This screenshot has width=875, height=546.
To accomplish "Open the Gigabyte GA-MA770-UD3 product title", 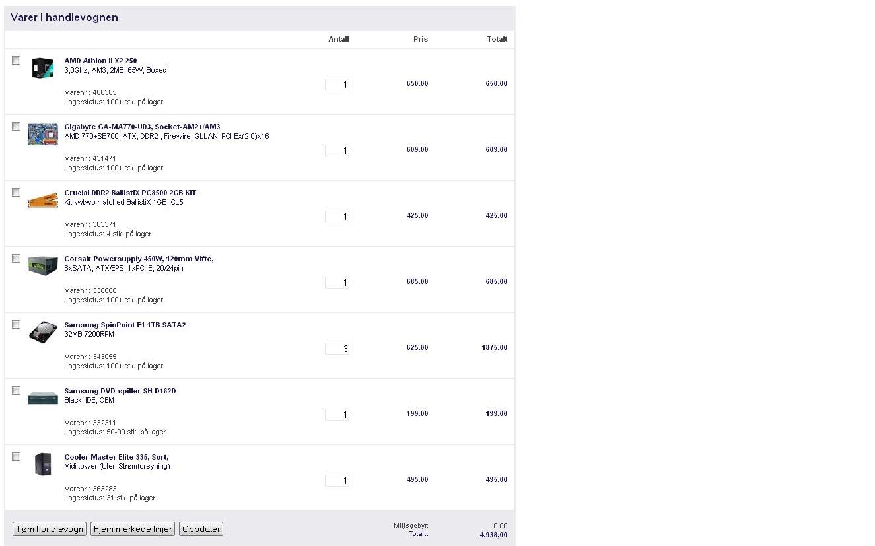I will [142, 127].
